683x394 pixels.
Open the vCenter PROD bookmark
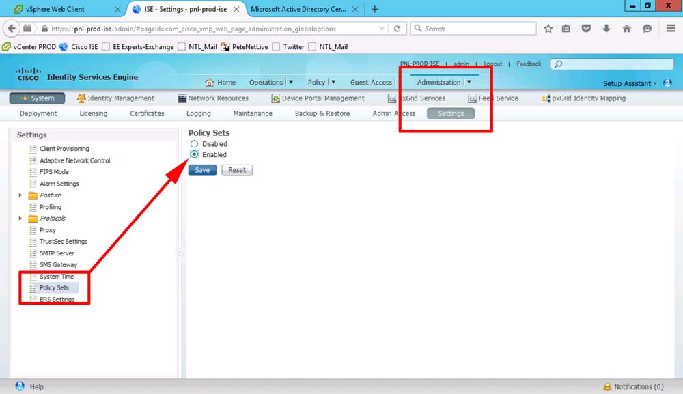tap(29, 47)
